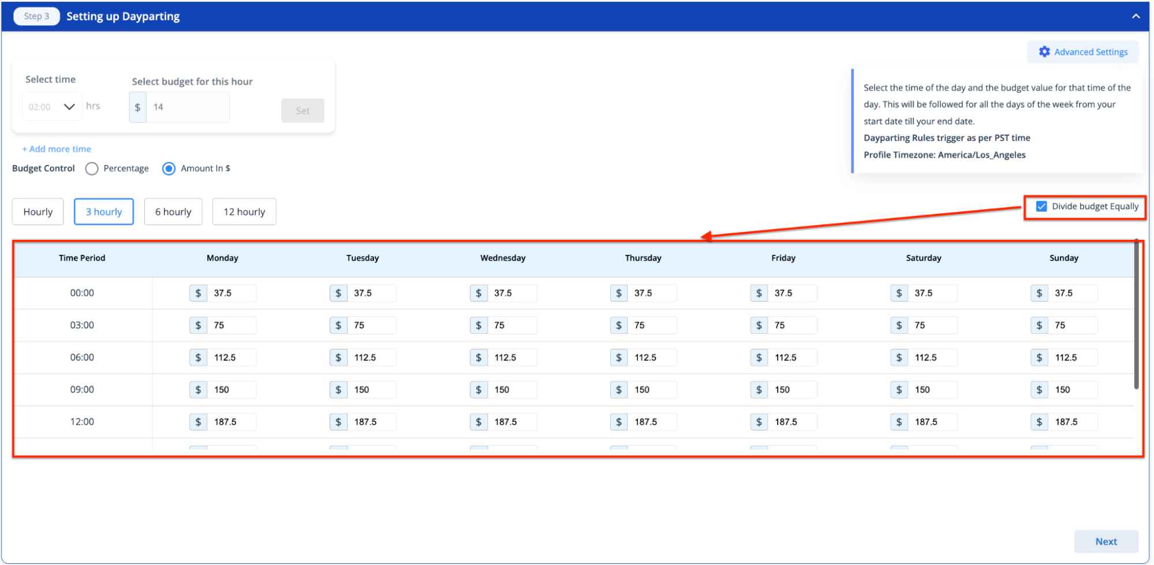Click the Wednesday column header
The width and height of the screenshot is (1154, 565).
[x=503, y=258]
